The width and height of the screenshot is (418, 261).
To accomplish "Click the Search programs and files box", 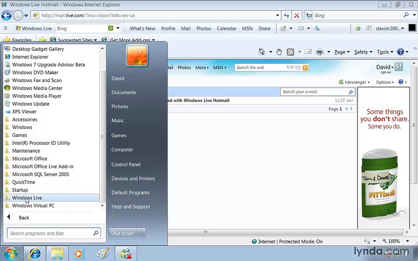I will [54, 233].
